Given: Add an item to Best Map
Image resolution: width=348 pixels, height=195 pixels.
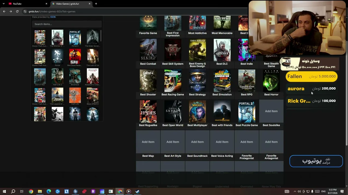Looking at the screenshot, I should tap(148, 142).
